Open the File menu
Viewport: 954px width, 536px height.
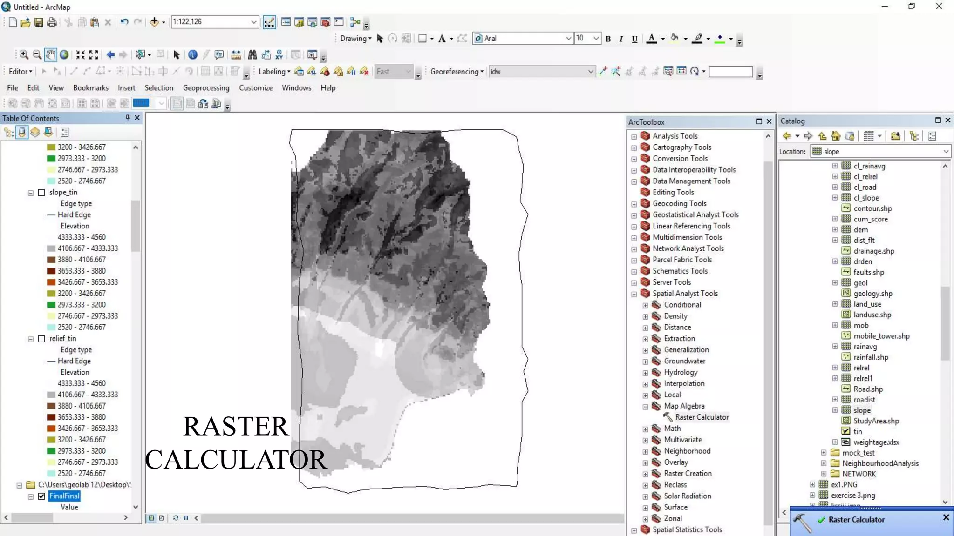click(x=13, y=88)
